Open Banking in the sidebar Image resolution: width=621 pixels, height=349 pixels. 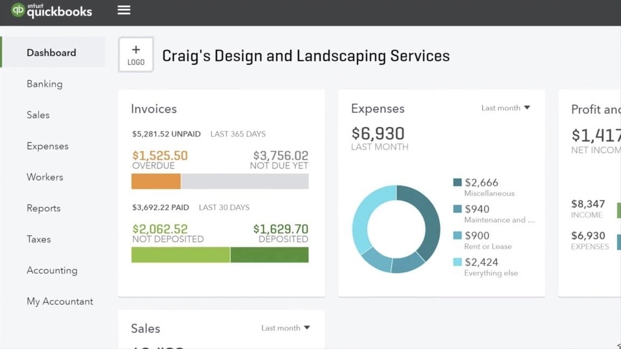[45, 84]
